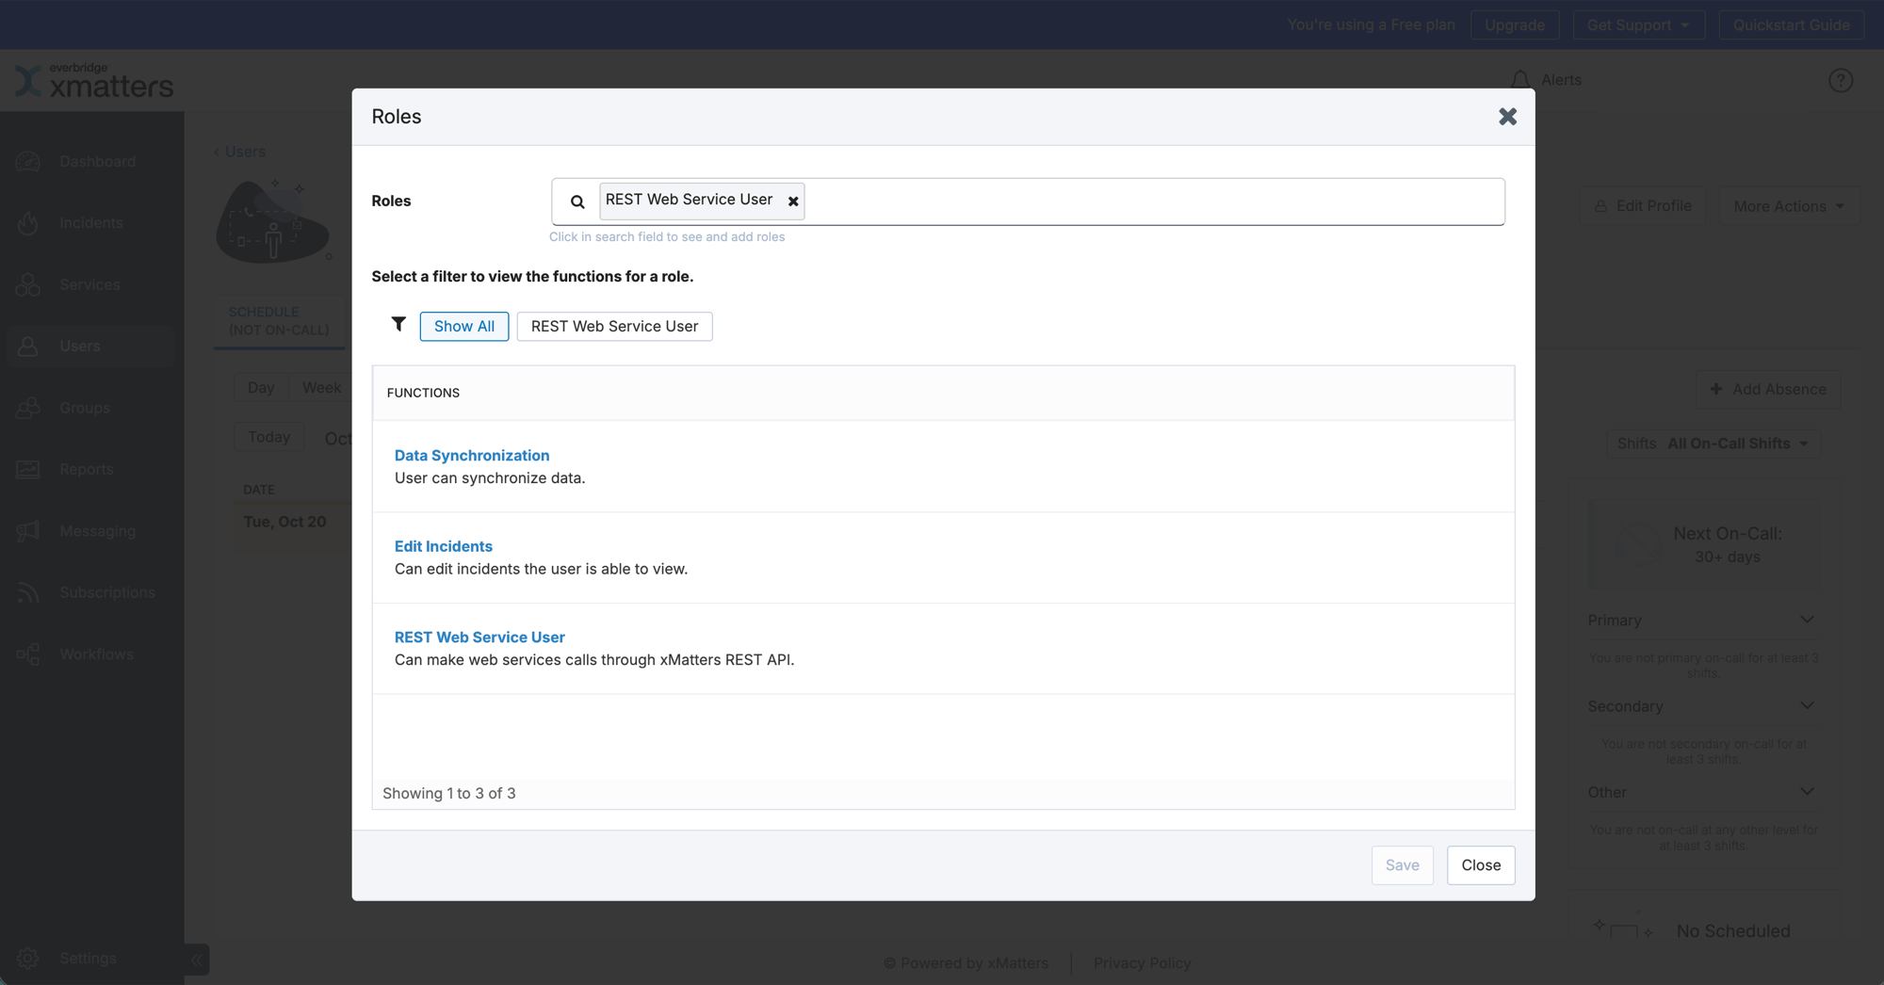Open Reports icon in sidebar
Viewport: 1884px width, 985px height.
tap(28, 469)
